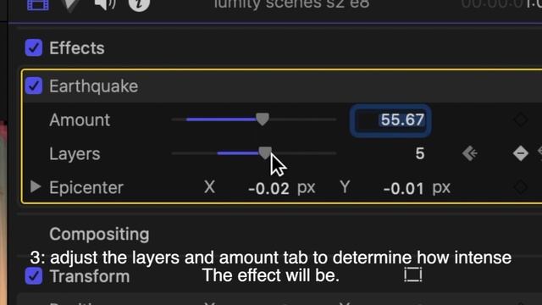Expand the Epicenter disclosure triangle
The width and height of the screenshot is (542, 305).
(36, 186)
